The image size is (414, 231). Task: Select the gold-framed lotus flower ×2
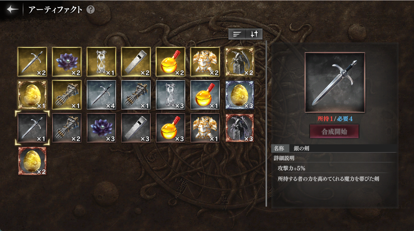pyautogui.click(x=67, y=62)
